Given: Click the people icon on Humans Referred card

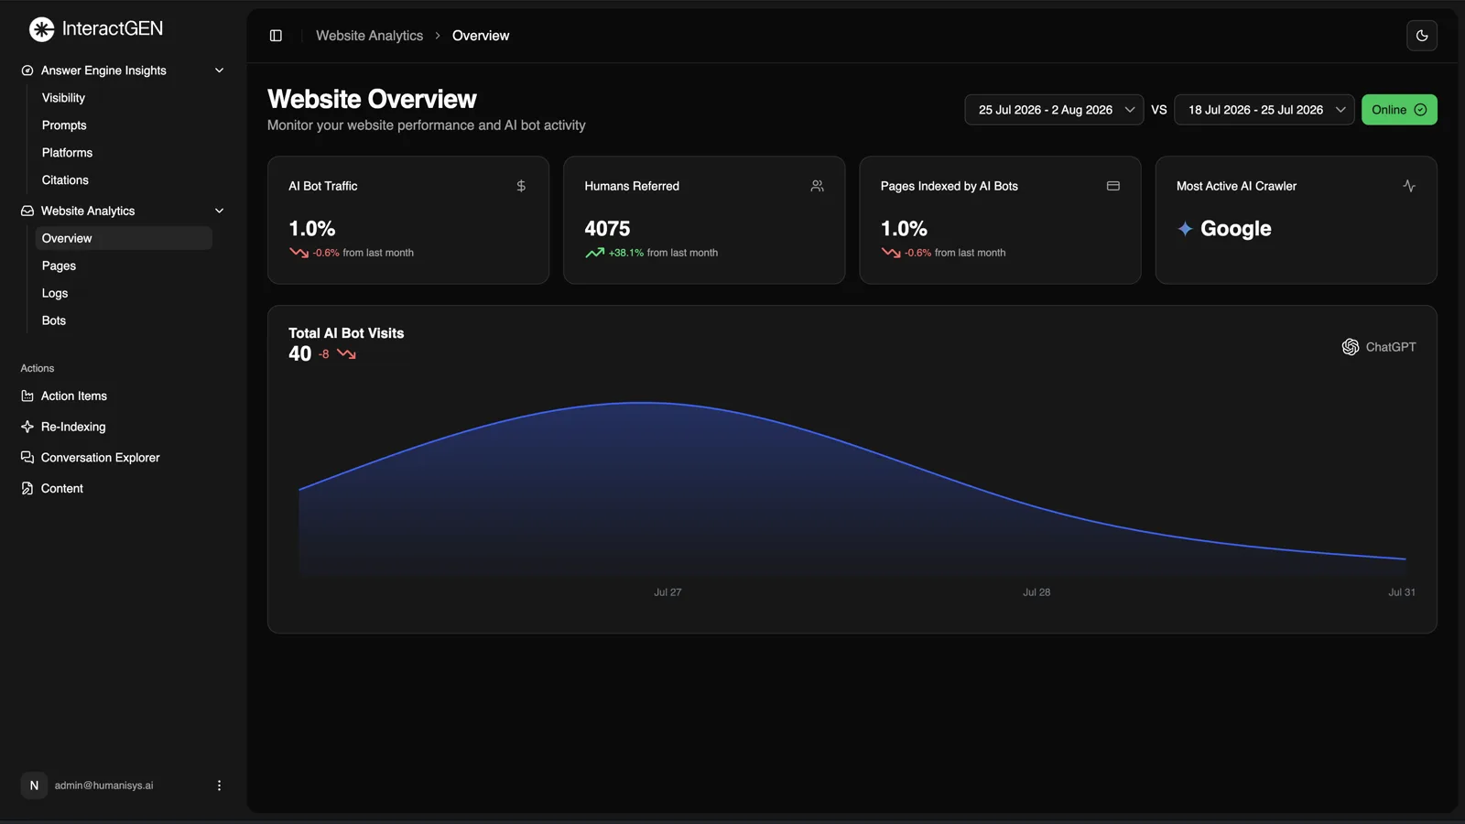Looking at the screenshot, I should click(x=817, y=186).
